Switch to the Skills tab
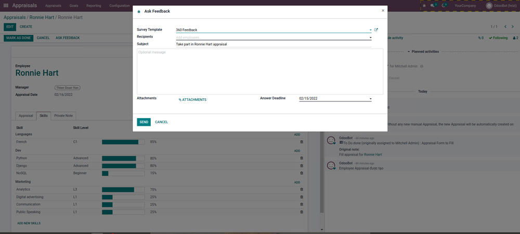520x234 pixels. (x=44, y=115)
